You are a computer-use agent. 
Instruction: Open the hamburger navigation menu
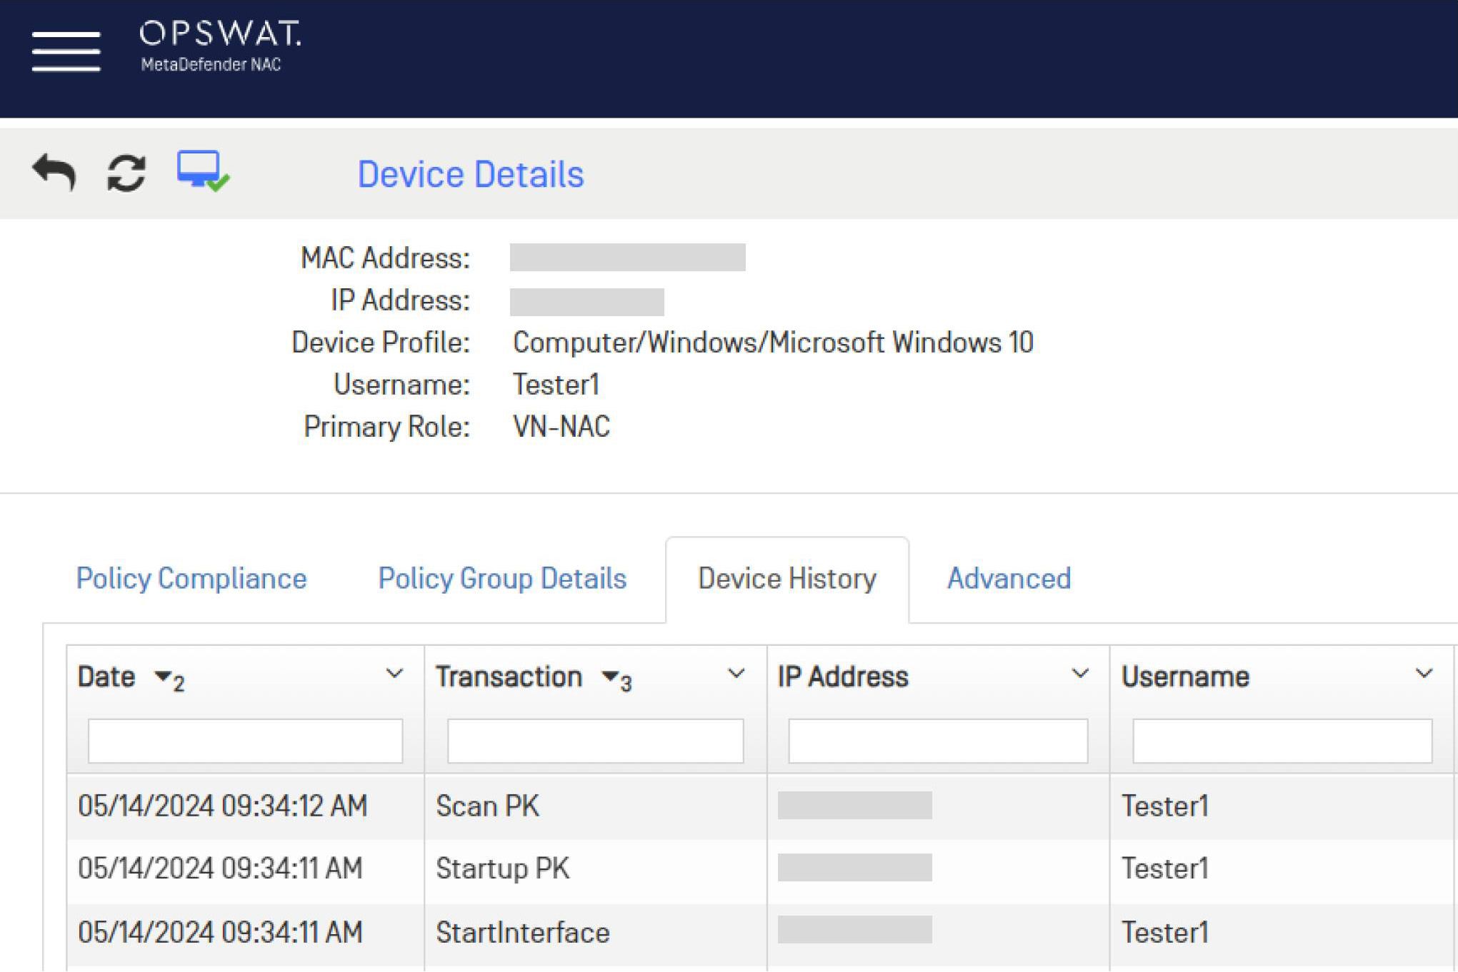66,51
